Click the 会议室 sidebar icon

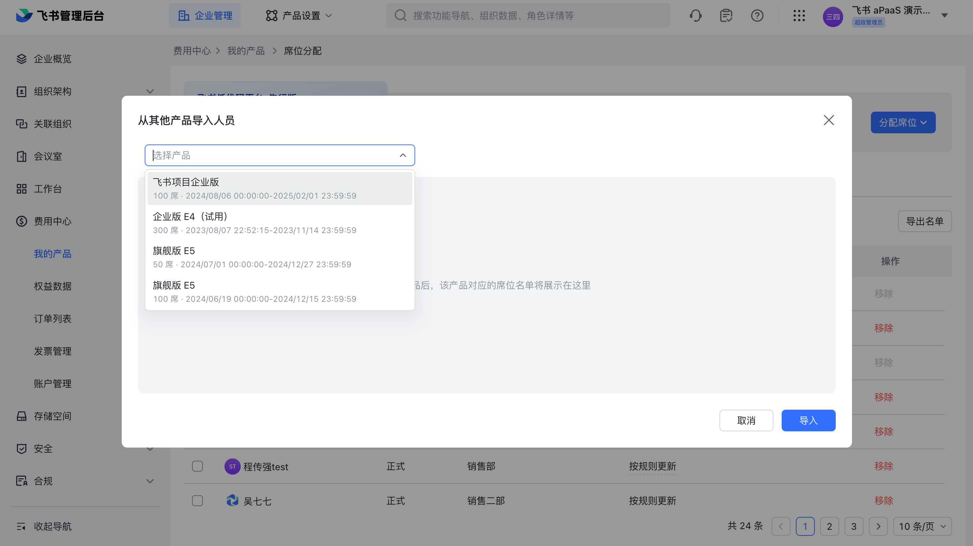pyautogui.click(x=22, y=156)
